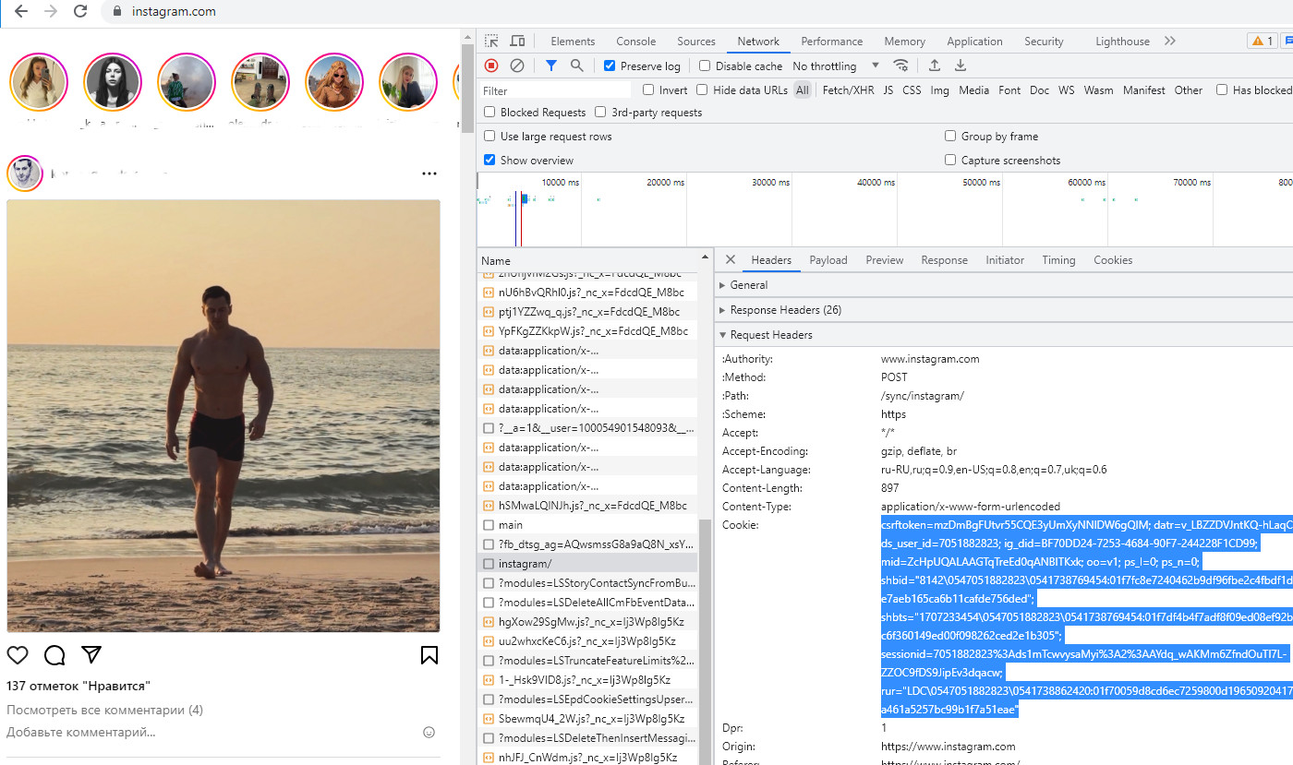Viewport: 1293px width, 765px height.
Task: Select the Fetch/XHR filter button
Action: [848, 90]
